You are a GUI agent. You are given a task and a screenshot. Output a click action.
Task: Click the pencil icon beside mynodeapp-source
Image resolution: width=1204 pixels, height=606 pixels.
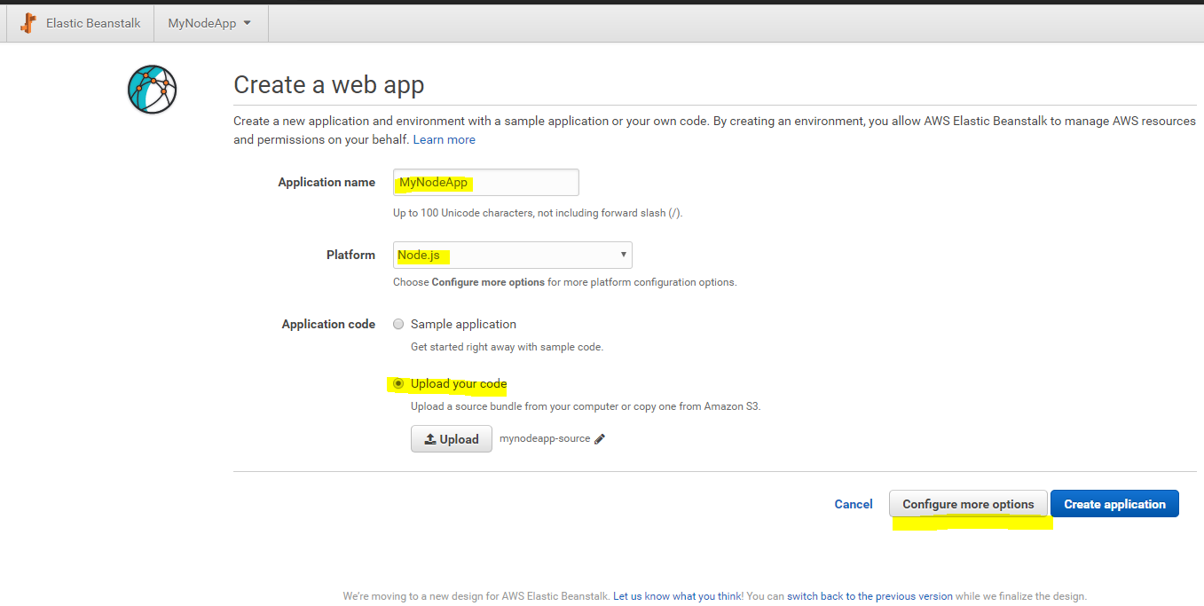[600, 439]
